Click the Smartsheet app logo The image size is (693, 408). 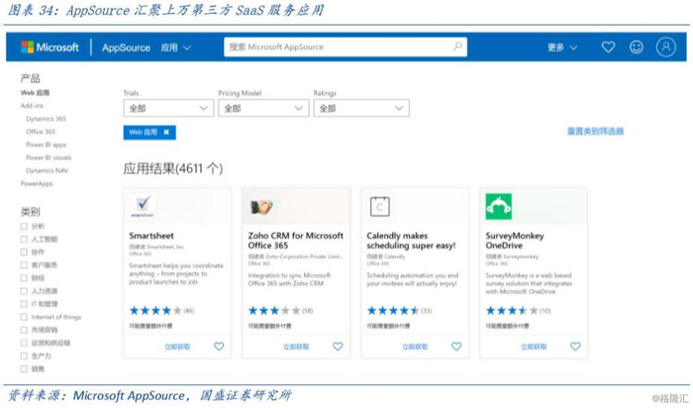point(143,206)
